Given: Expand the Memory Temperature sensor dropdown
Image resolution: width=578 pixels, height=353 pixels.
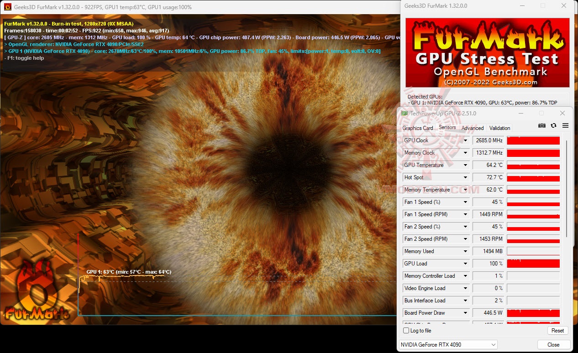Looking at the screenshot, I should point(466,190).
